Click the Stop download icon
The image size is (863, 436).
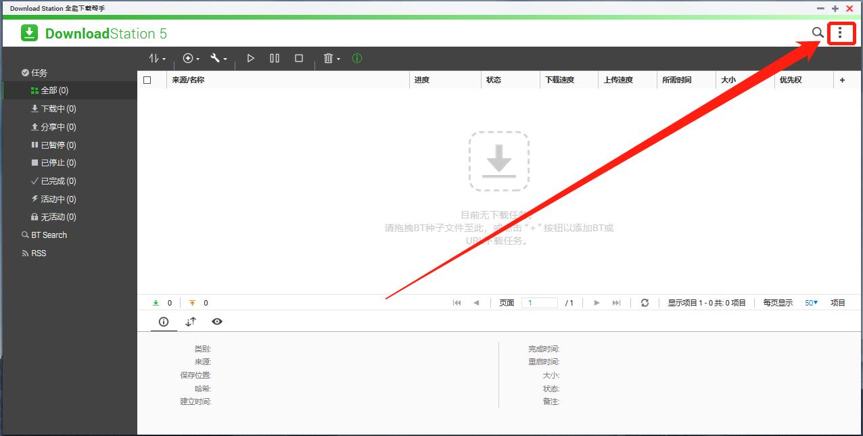(x=298, y=58)
